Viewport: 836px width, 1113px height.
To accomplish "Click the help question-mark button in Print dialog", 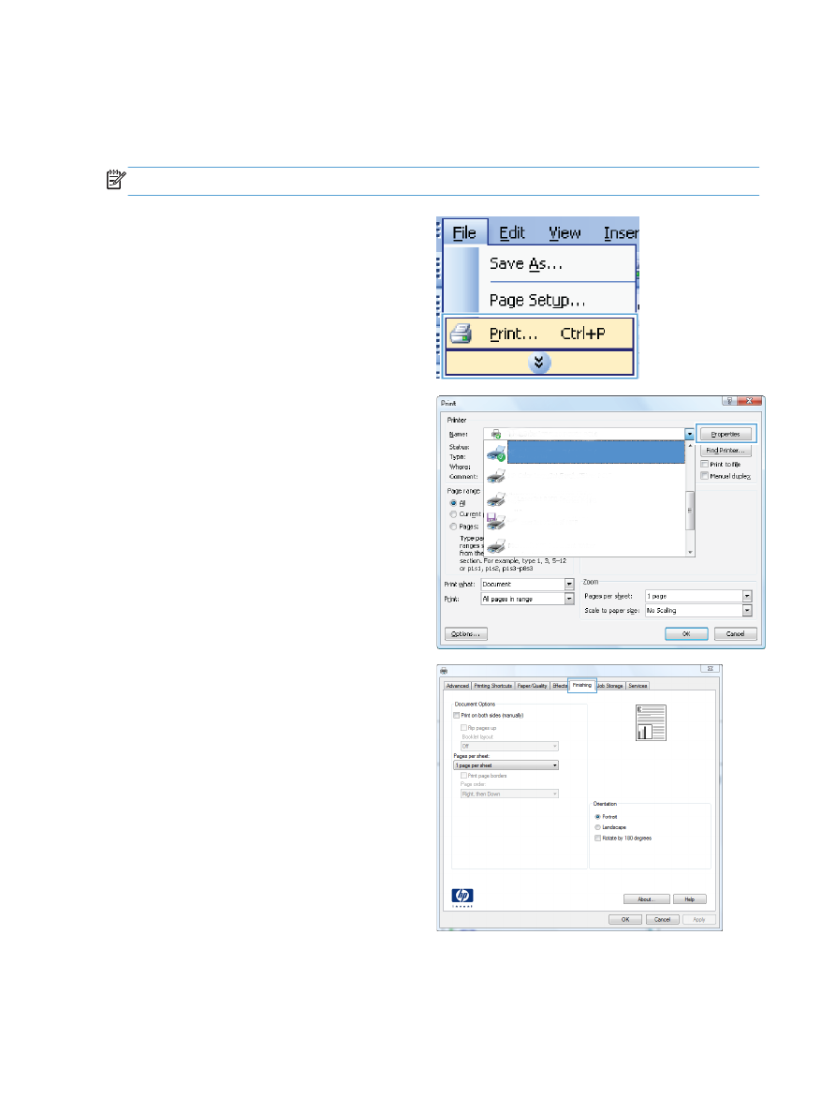I will click(x=729, y=401).
